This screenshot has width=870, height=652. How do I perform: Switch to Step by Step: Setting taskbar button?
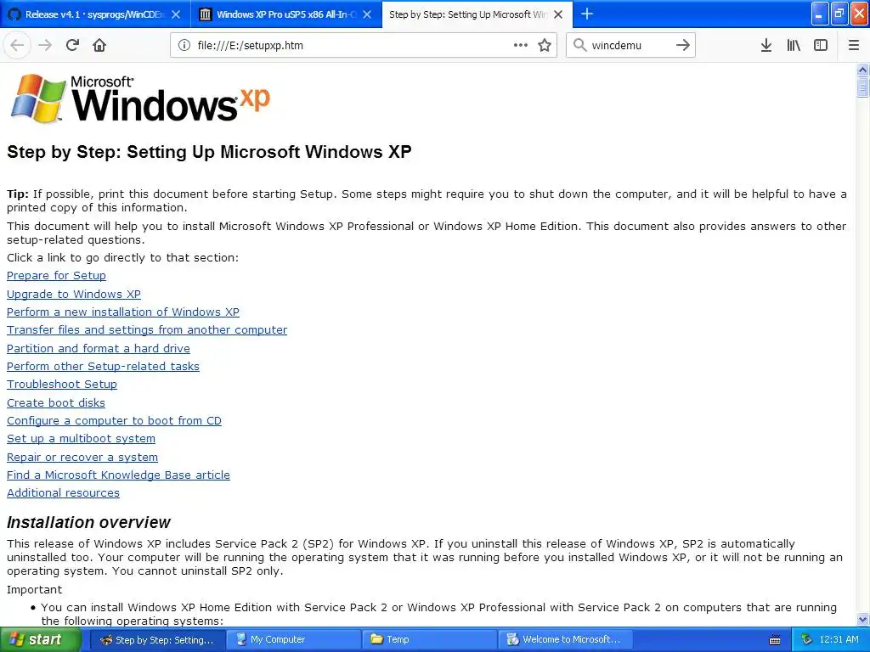tap(157, 640)
